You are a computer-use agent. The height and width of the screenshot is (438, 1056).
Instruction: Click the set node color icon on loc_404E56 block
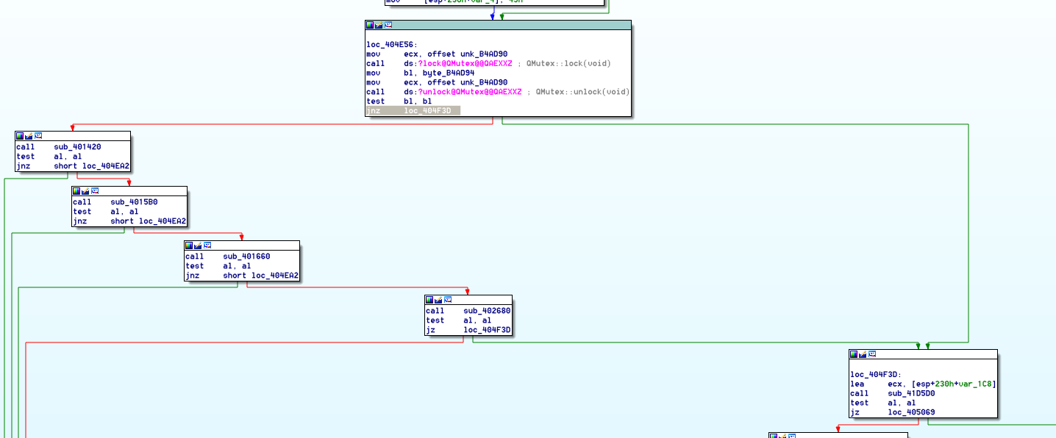click(x=370, y=25)
